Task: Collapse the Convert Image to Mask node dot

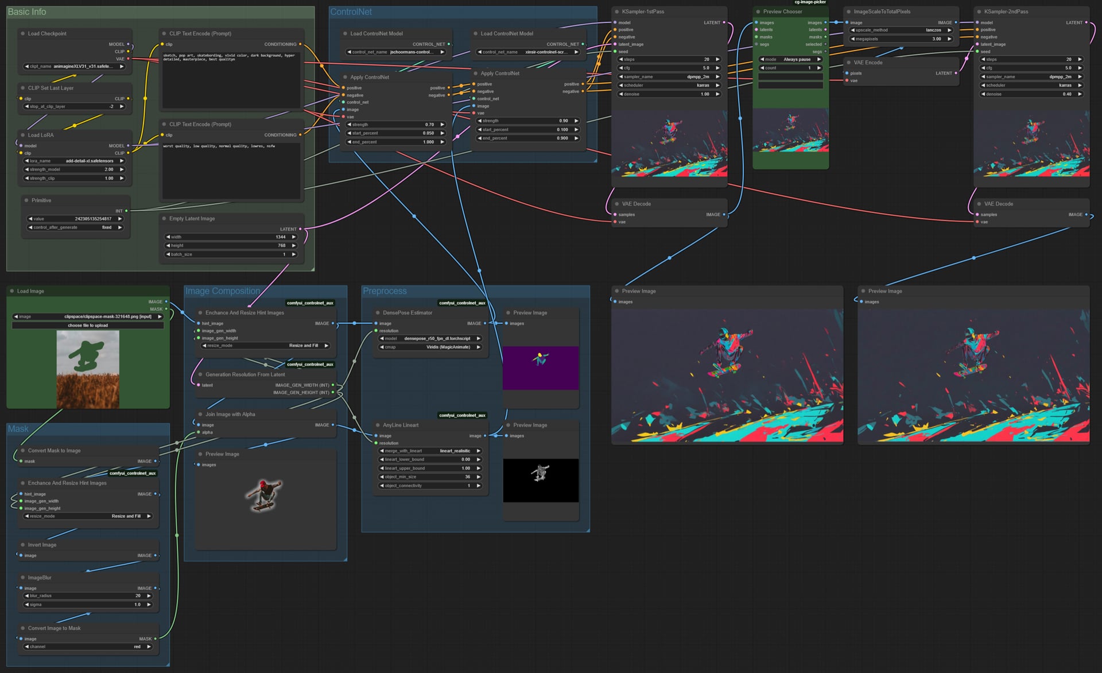Action: pyautogui.click(x=22, y=628)
